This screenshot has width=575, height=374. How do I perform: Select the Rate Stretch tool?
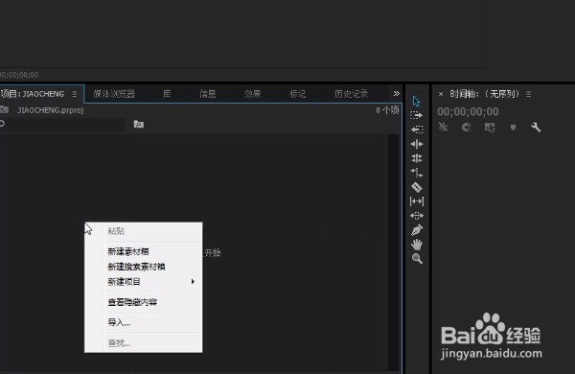[x=417, y=173]
